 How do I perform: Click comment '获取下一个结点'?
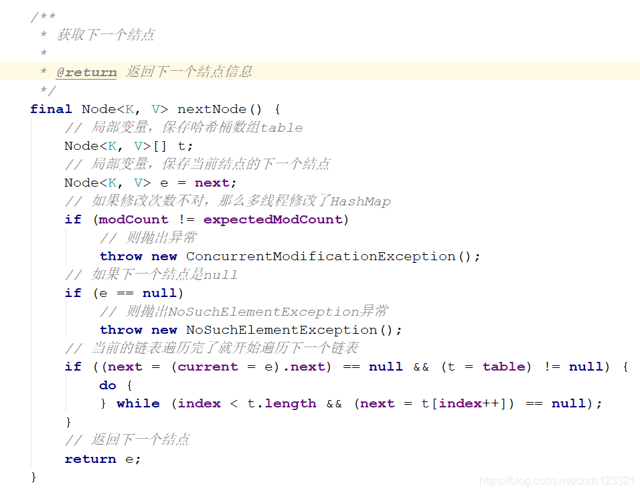pos(106,35)
